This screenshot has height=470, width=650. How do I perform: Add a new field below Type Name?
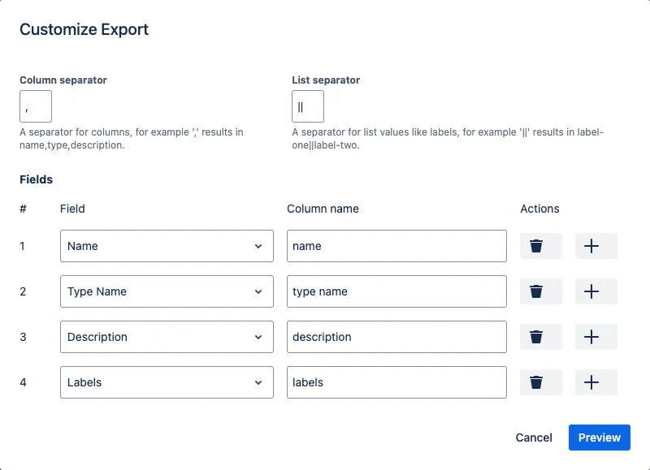click(591, 291)
